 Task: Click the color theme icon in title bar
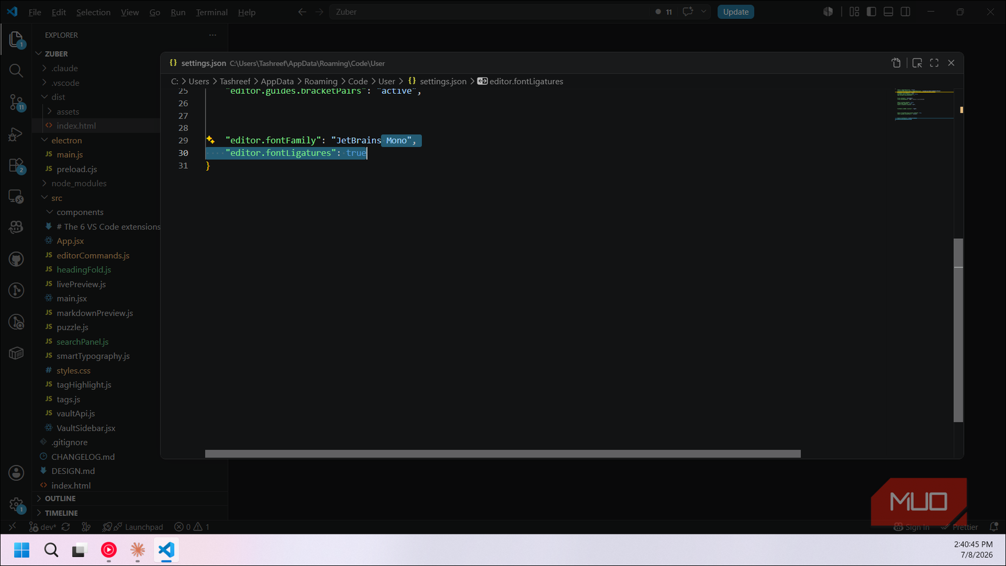828,12
